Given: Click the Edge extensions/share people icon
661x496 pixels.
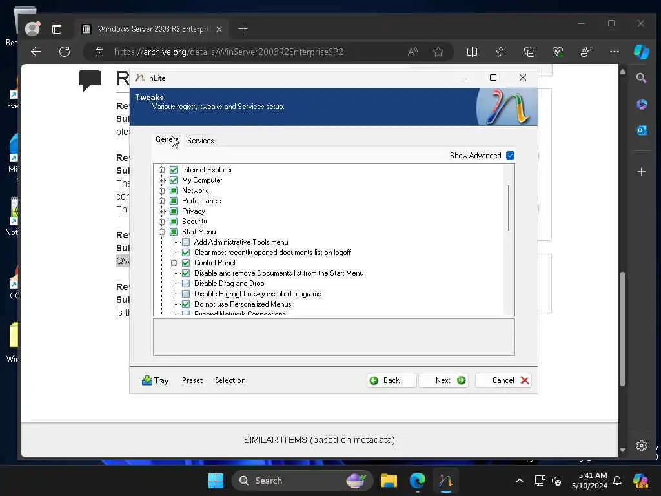Looking at the screenshot, I should pyautogui.click(x=586, y=52).
